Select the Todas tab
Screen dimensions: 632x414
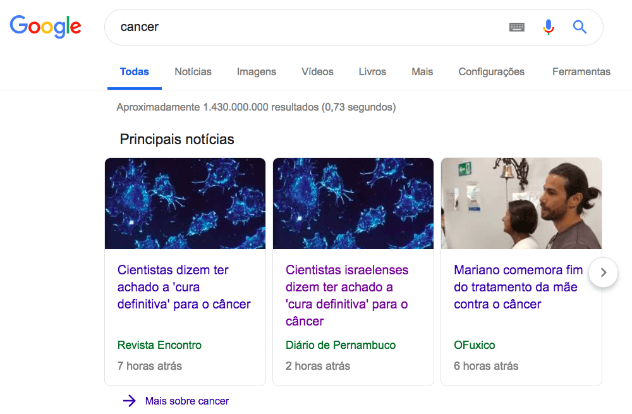pyautogui.click(x=134, y=71)
